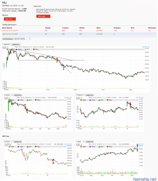Select the red SELL row in trade table

(79, 30)
